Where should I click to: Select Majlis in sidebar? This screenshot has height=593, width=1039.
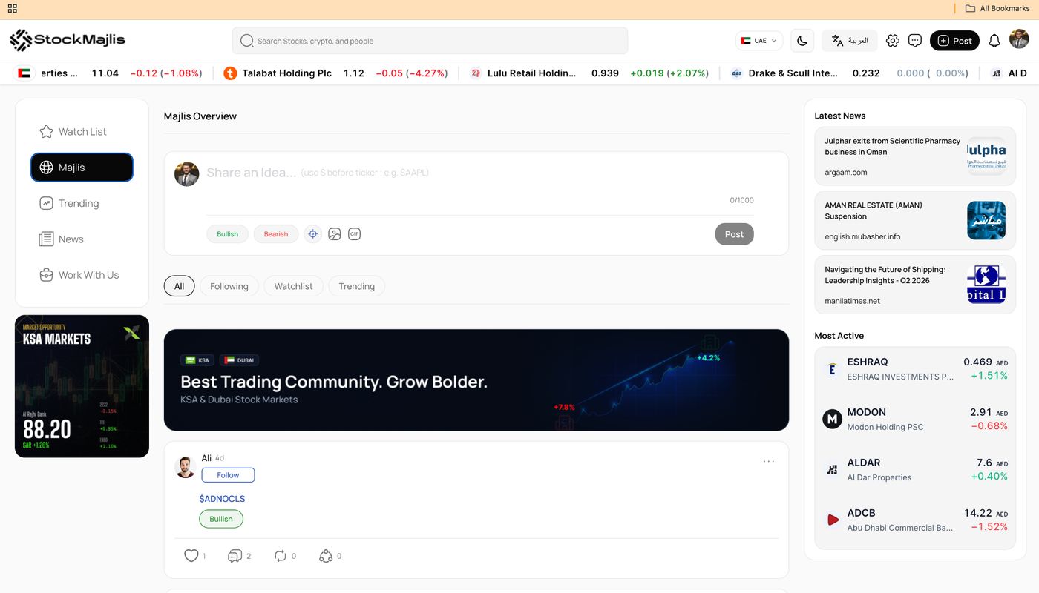coord(82,168)
